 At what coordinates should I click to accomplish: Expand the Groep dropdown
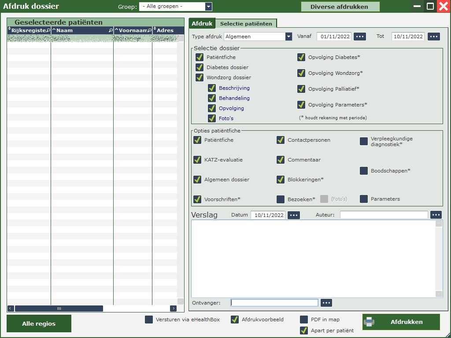tap(209, 7)
